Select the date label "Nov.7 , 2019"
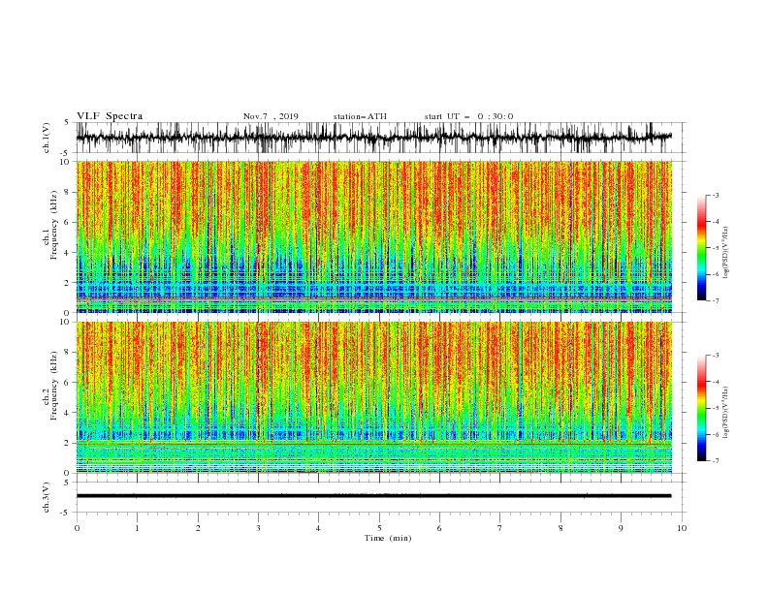This screenshot has width=768, height=593. (x=271, y=116)
